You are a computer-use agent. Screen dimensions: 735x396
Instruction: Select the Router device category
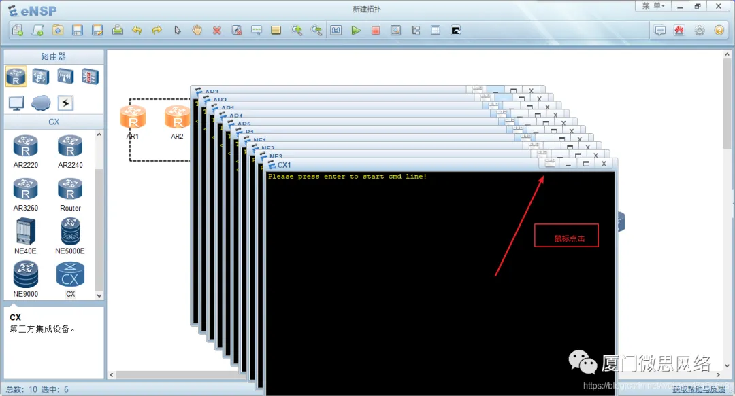[x=16, y=76]
